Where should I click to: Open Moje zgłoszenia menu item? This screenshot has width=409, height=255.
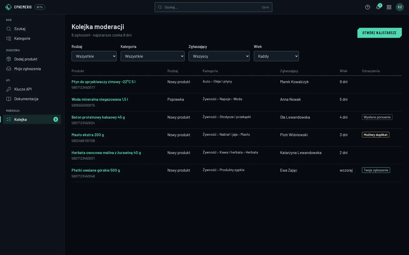click(x=32, y=69)
